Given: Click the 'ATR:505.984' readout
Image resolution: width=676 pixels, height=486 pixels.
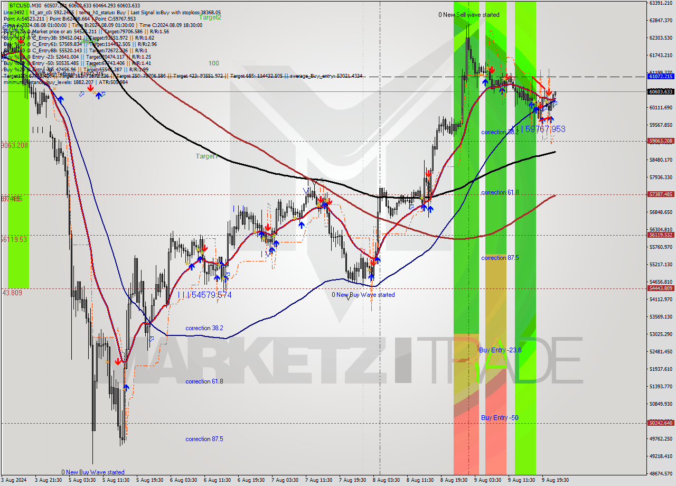Looking at the screenshot, I should tap(113, 82).
